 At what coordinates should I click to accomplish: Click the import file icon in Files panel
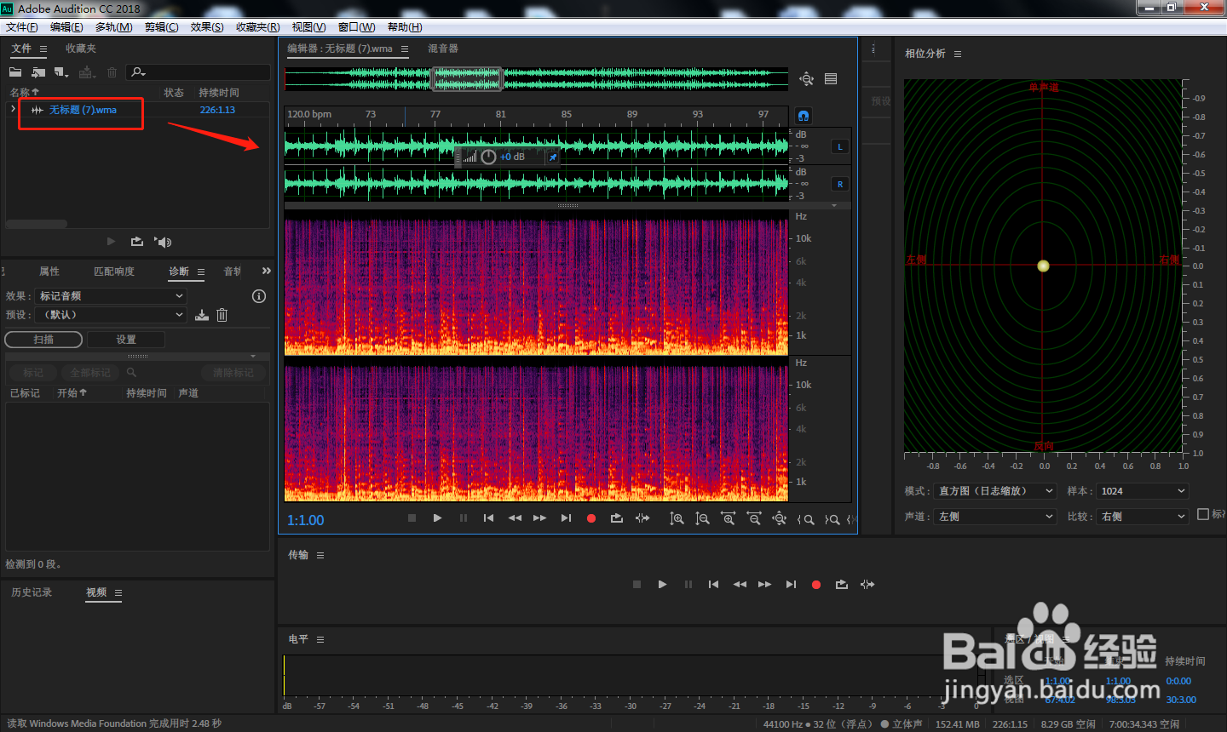[x=38, y=72]
